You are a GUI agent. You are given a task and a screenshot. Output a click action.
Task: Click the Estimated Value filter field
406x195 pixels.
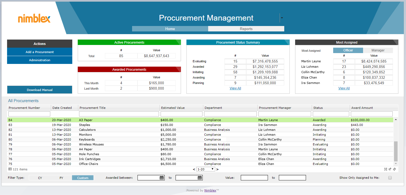(x=182, y=114)
